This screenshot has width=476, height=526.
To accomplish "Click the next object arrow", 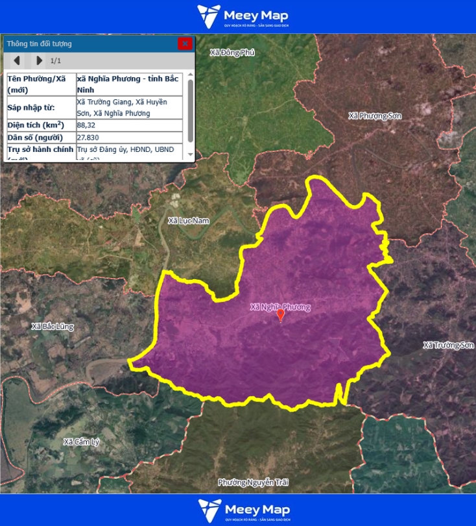I will click(39, 60).
